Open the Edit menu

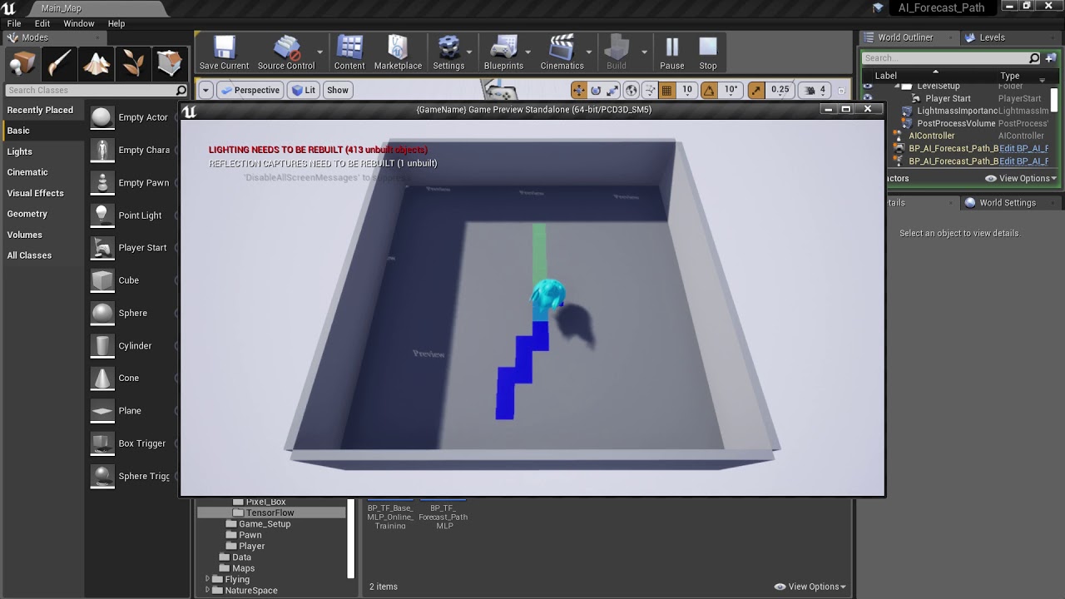42,23
